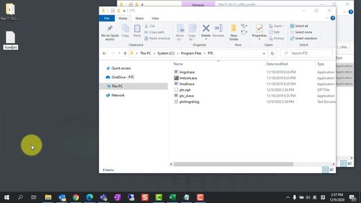This screenshot has width=361, height=203.
Task: Click the Paste ribbon icon
Action: point(137,30)
